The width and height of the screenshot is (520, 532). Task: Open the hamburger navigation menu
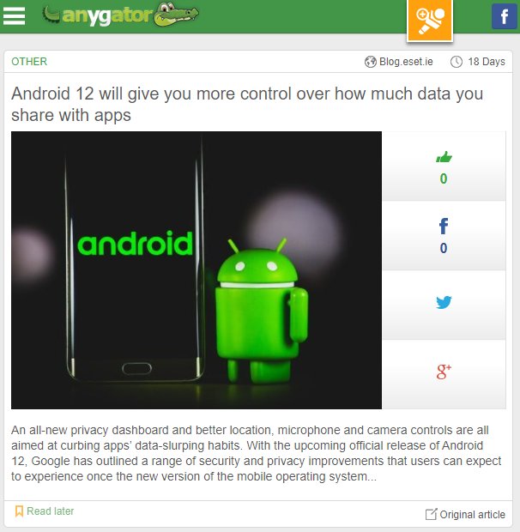click(14, 16)
